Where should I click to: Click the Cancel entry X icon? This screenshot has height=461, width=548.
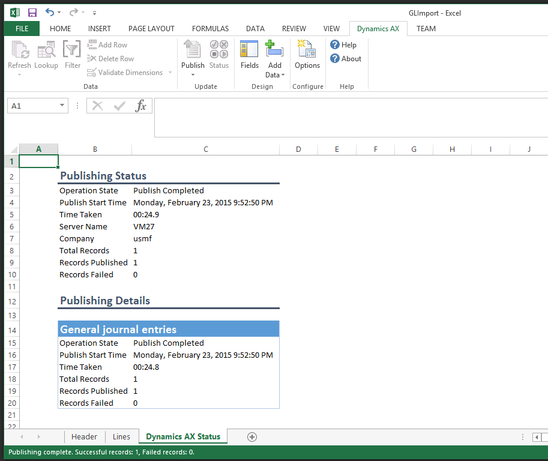[x=97, y=106]
